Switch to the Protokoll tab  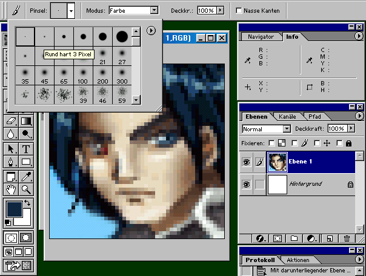(x=260, y=260)
